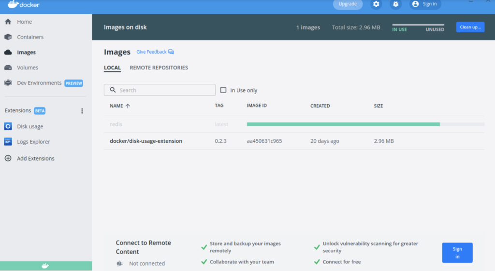Click the 1 images count text

[308, 27]
